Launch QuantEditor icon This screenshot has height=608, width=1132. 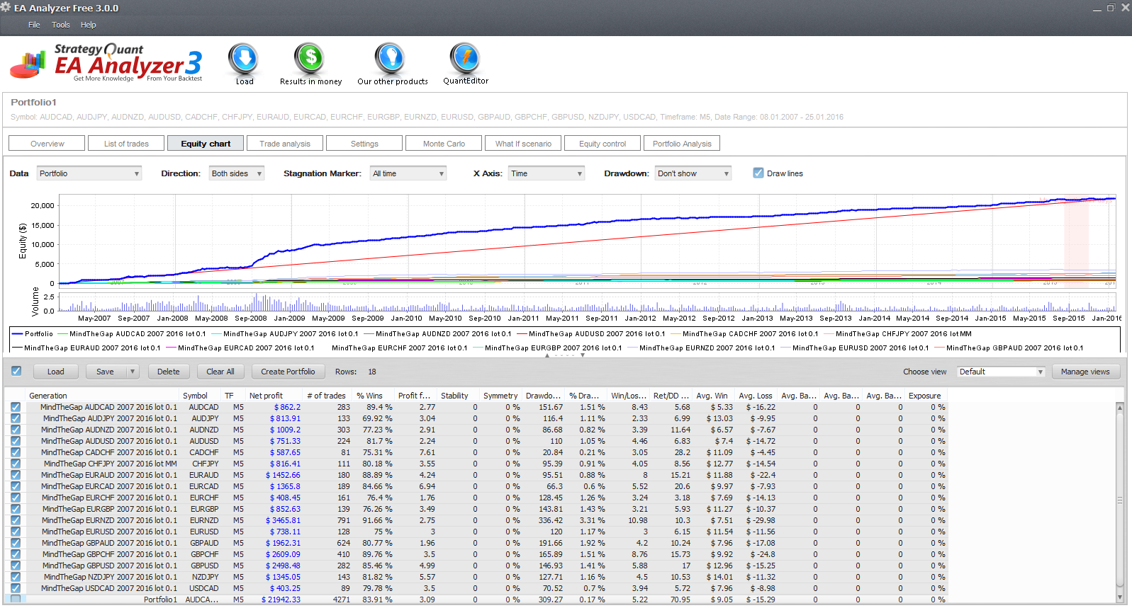[x=465, y=59]
